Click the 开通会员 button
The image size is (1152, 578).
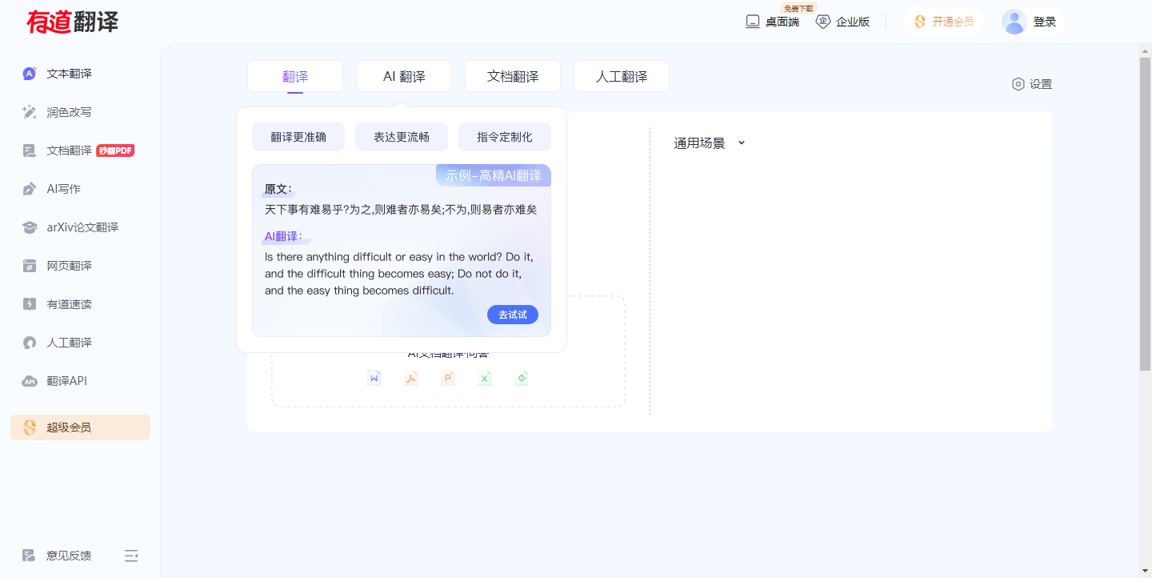tap(943, 22)
